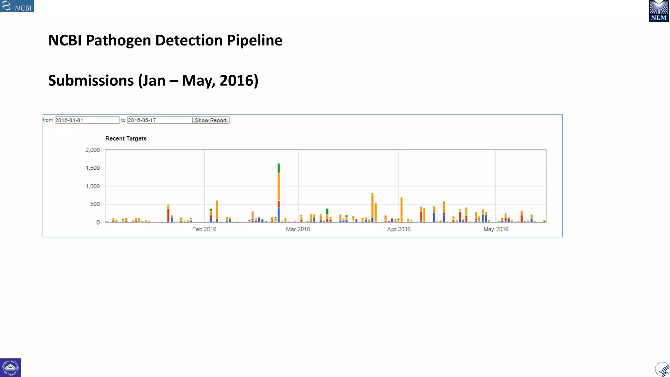The height and width of the screenshot is (377, 670).
Task: Click the to date field 2016-05-17
Action: tap(159, 120)
